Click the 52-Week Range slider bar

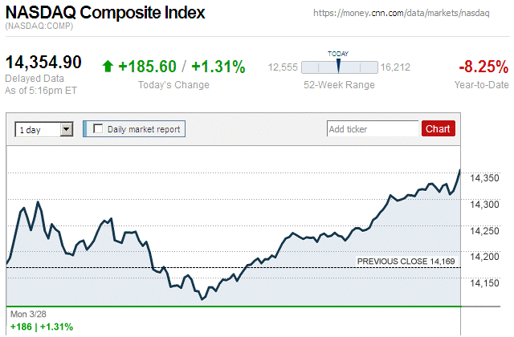338,67
